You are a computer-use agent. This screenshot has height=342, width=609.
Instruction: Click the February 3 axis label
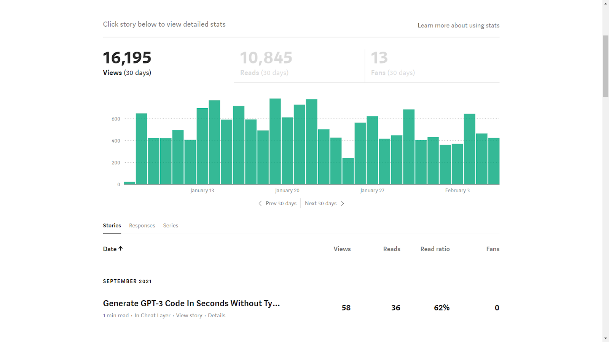[x=457, y=190]
